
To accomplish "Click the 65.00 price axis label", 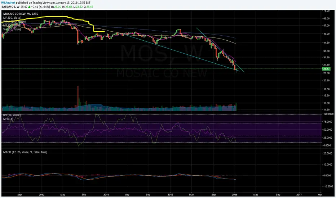I will tap(326, 19).
